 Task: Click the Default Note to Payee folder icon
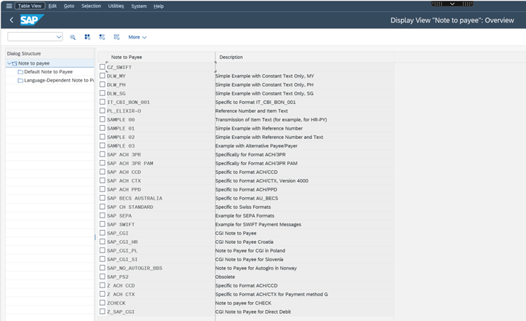(20, 72)
